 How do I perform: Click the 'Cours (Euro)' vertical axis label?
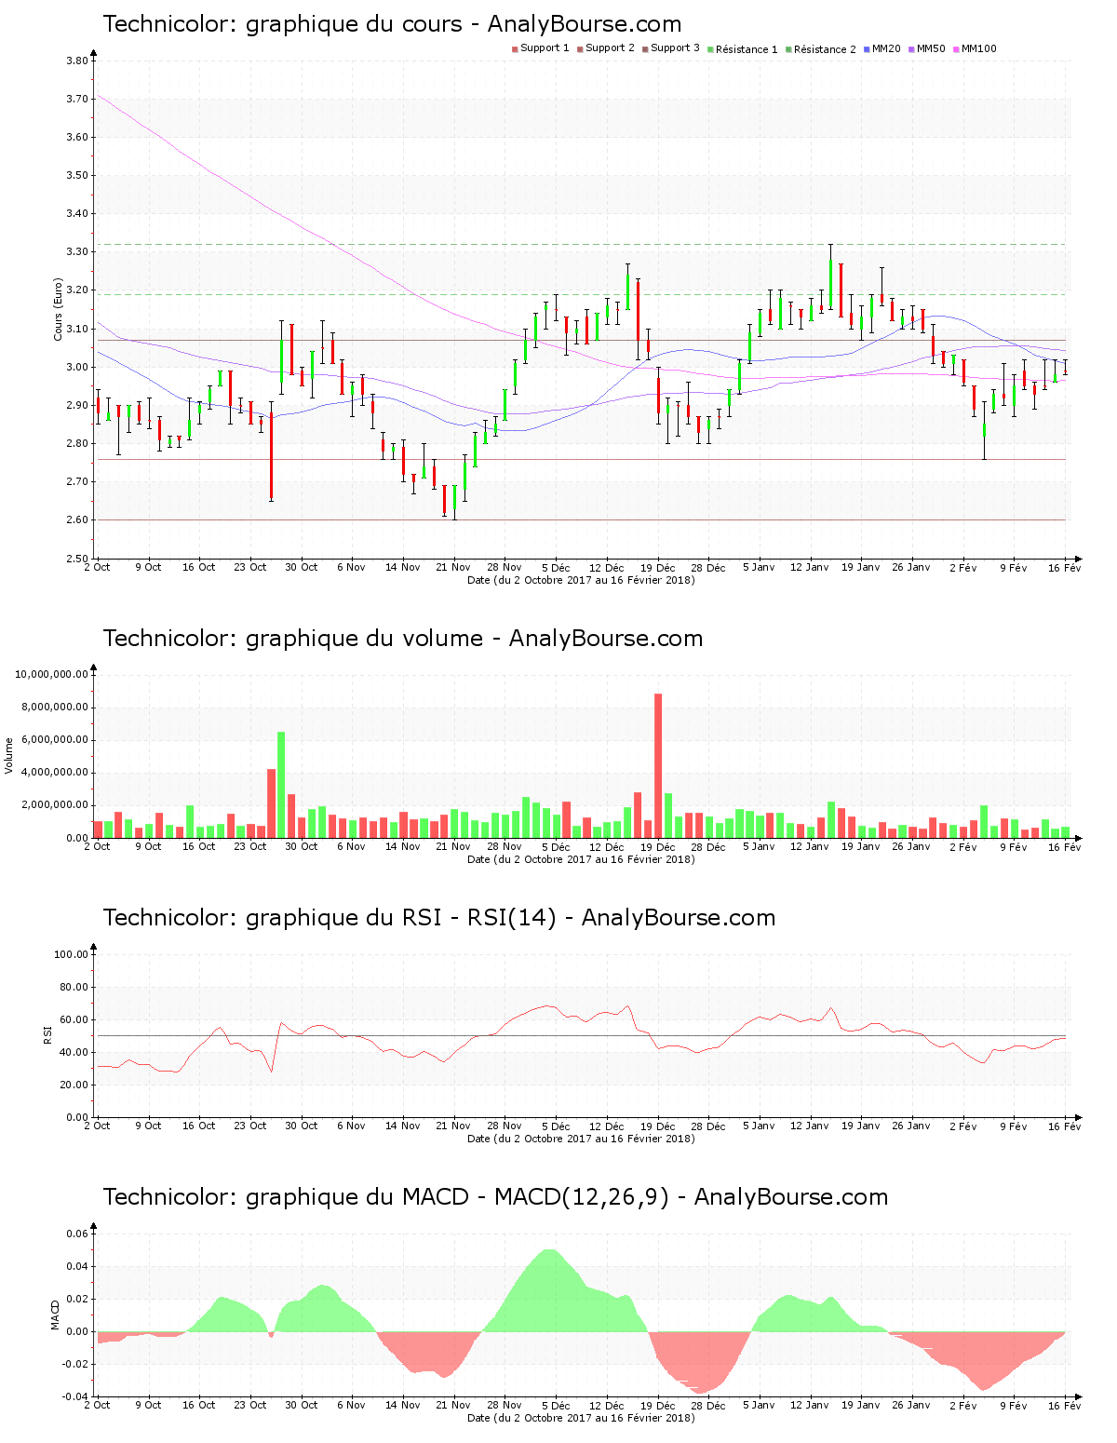click(58, 309)
